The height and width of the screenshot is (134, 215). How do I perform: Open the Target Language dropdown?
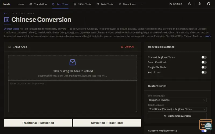(x=177, y=109)
